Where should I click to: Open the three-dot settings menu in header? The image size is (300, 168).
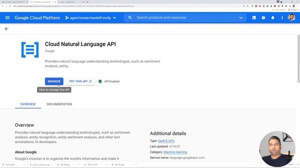pos(282,18)
